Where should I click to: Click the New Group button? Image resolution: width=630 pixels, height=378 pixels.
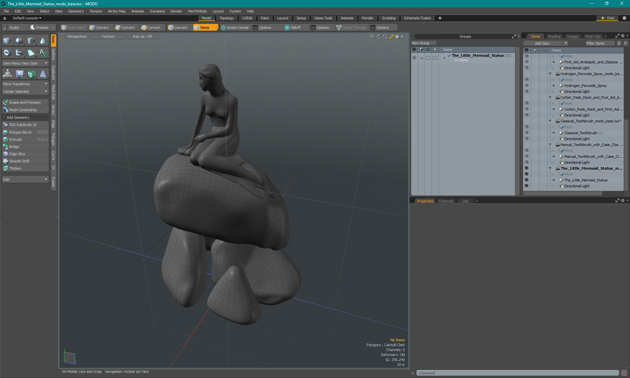coord(424,43)
